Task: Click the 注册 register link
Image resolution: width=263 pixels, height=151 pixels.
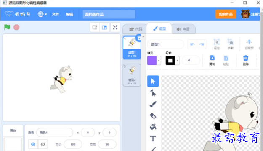Action: pyautogui.click(x=255, y=14)
